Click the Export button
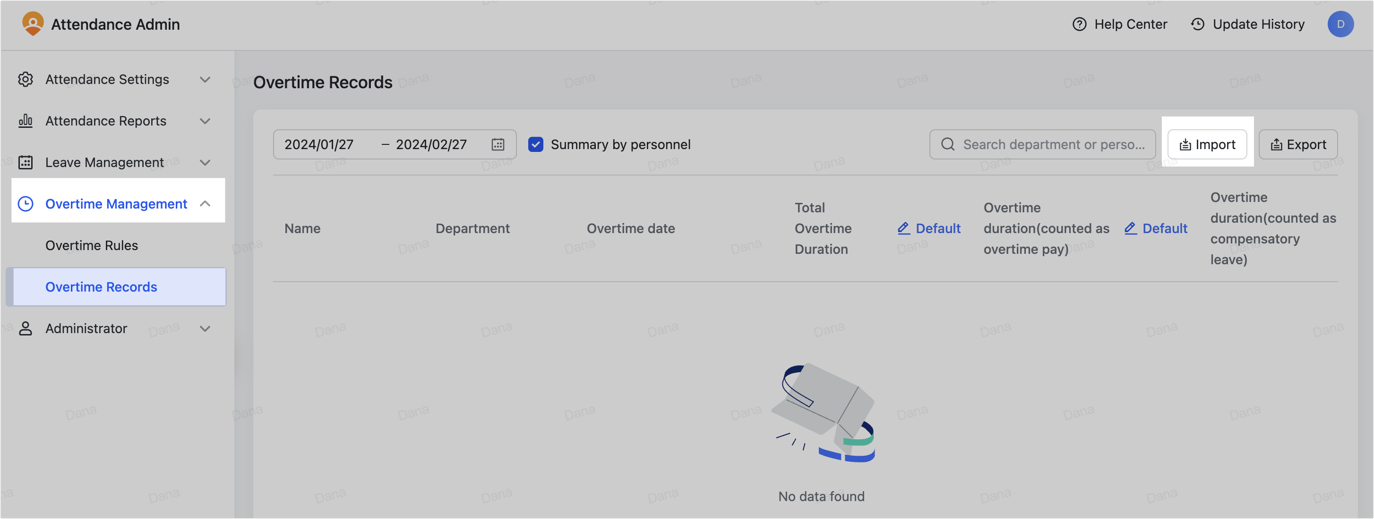This screenshot has height=519, width=1374. pyautogui.click(x=1298, y=144)
